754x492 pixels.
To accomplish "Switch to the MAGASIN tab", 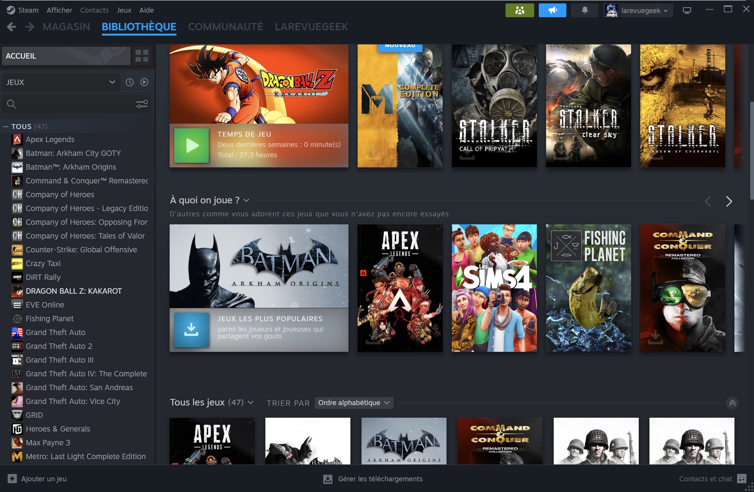I will (x=66, y=27).
